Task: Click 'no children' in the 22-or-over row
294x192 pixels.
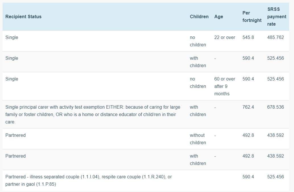Action: (198, 41)
